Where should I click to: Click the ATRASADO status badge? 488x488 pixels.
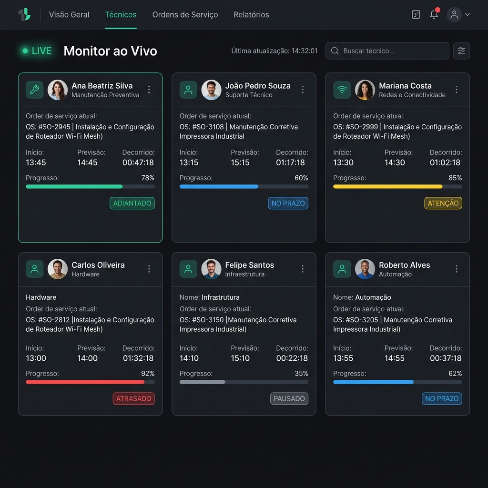coord(133,398)
